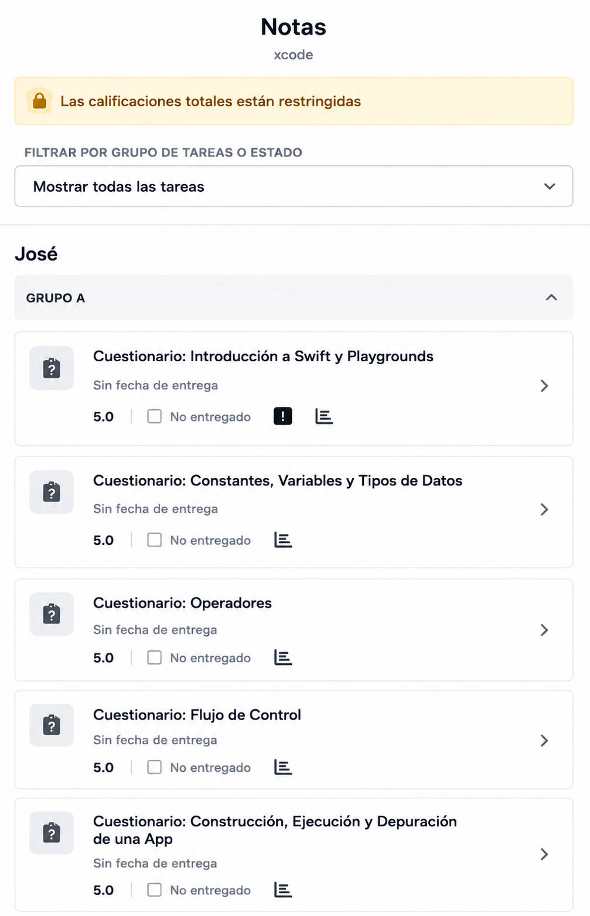Toggle No entregado checkbox for Operadores quiz
The width and height of the screenshot is (590, 916).
154,657
